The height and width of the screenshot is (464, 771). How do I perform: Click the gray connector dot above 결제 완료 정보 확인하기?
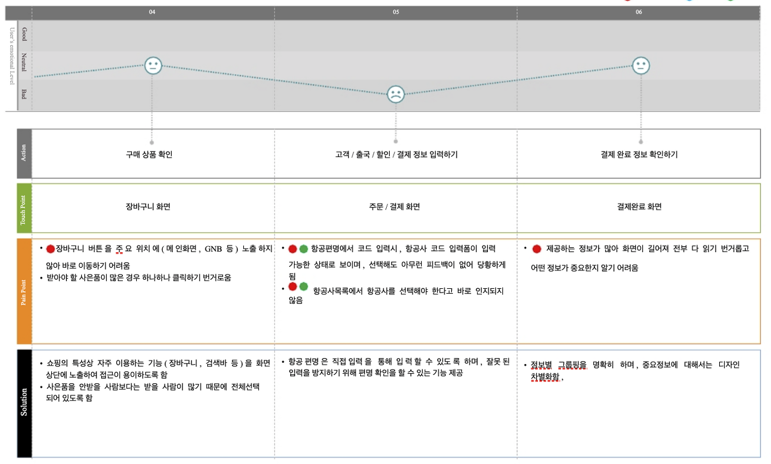coord(640,143)
